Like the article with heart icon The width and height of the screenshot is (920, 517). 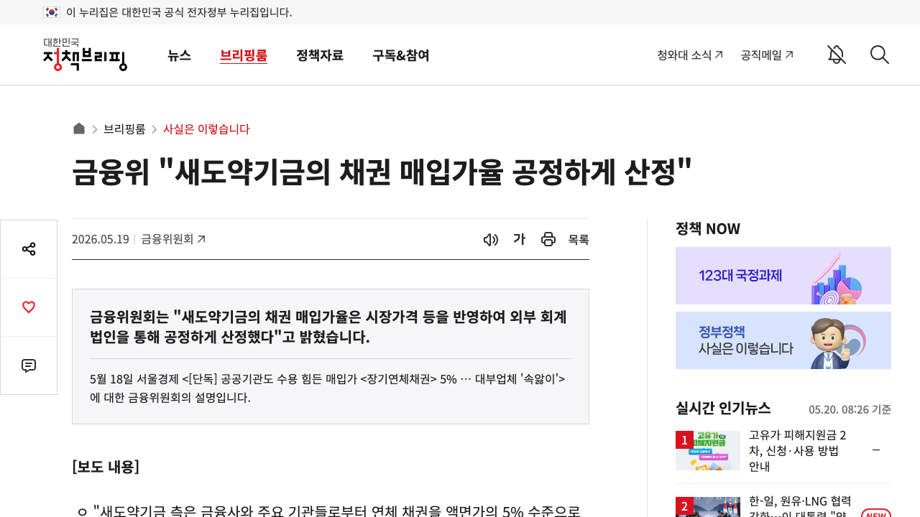29,307
